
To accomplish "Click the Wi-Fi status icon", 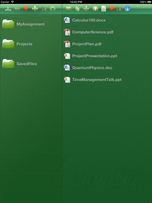I will 13,2.
